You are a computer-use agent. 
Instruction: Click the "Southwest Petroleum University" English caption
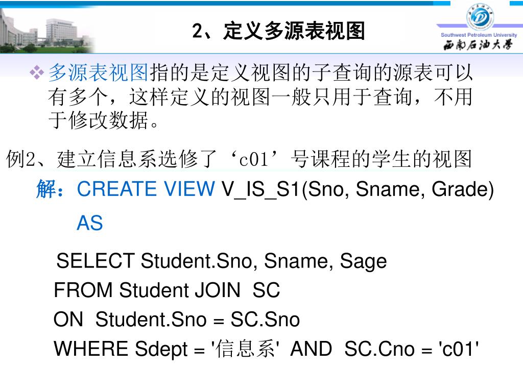tap(479, 35)
